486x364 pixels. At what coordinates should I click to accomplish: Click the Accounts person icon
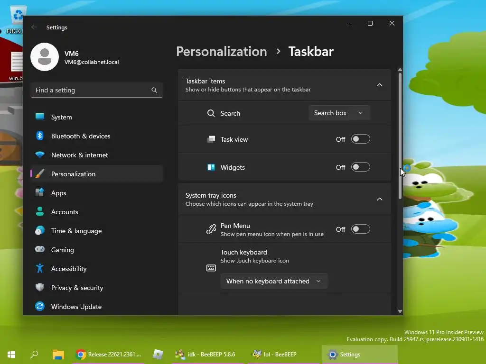click(x=40, y=211)
